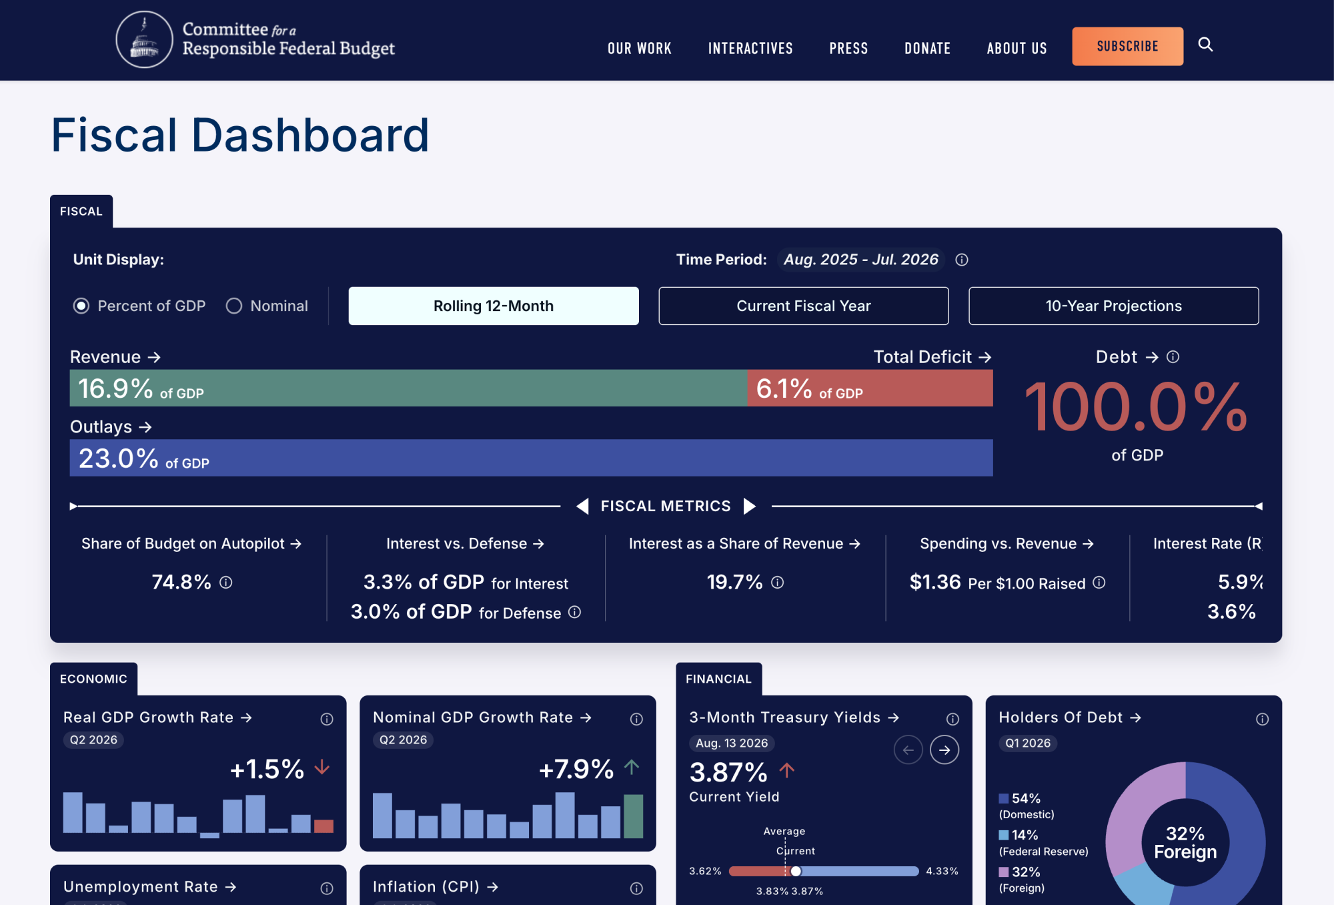Open ABOUT US menu
This screenshot has width=1334, height=905.
pos(1017,48)
